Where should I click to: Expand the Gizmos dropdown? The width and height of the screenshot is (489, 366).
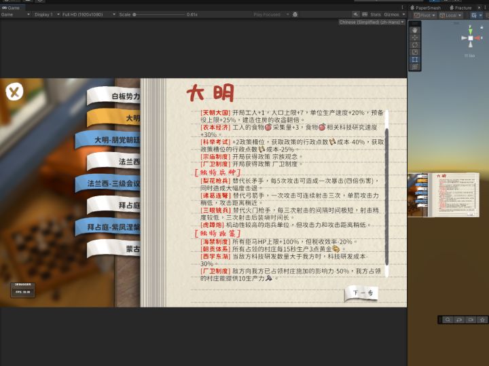point(393,14)
